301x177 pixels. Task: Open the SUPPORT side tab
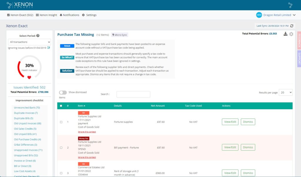point(299,59)
